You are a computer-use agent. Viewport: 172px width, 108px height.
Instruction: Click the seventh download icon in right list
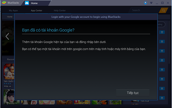[x=162, y=89]
